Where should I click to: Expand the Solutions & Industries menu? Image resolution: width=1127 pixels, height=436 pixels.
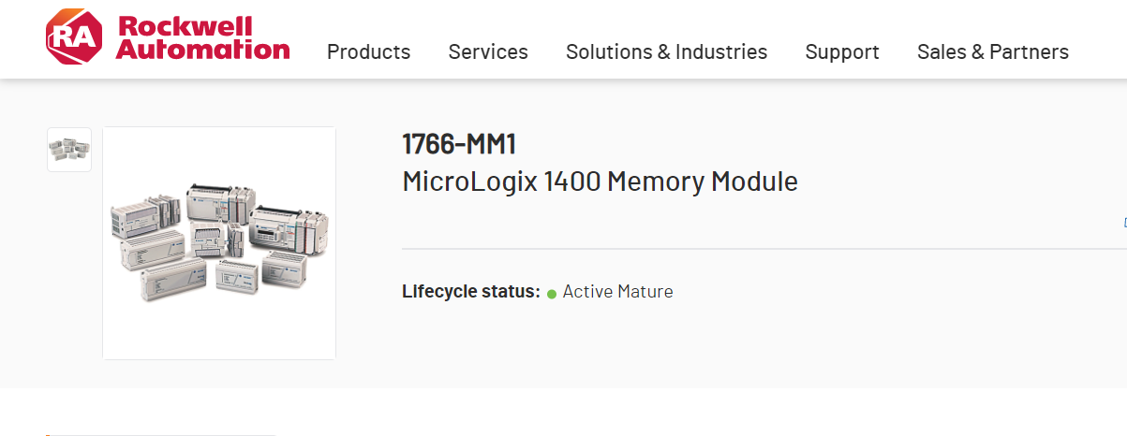pos(666,52)
